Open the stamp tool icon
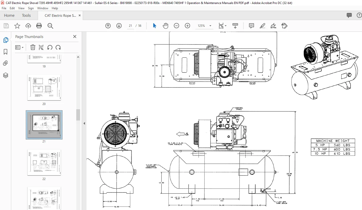 [284, 26]
